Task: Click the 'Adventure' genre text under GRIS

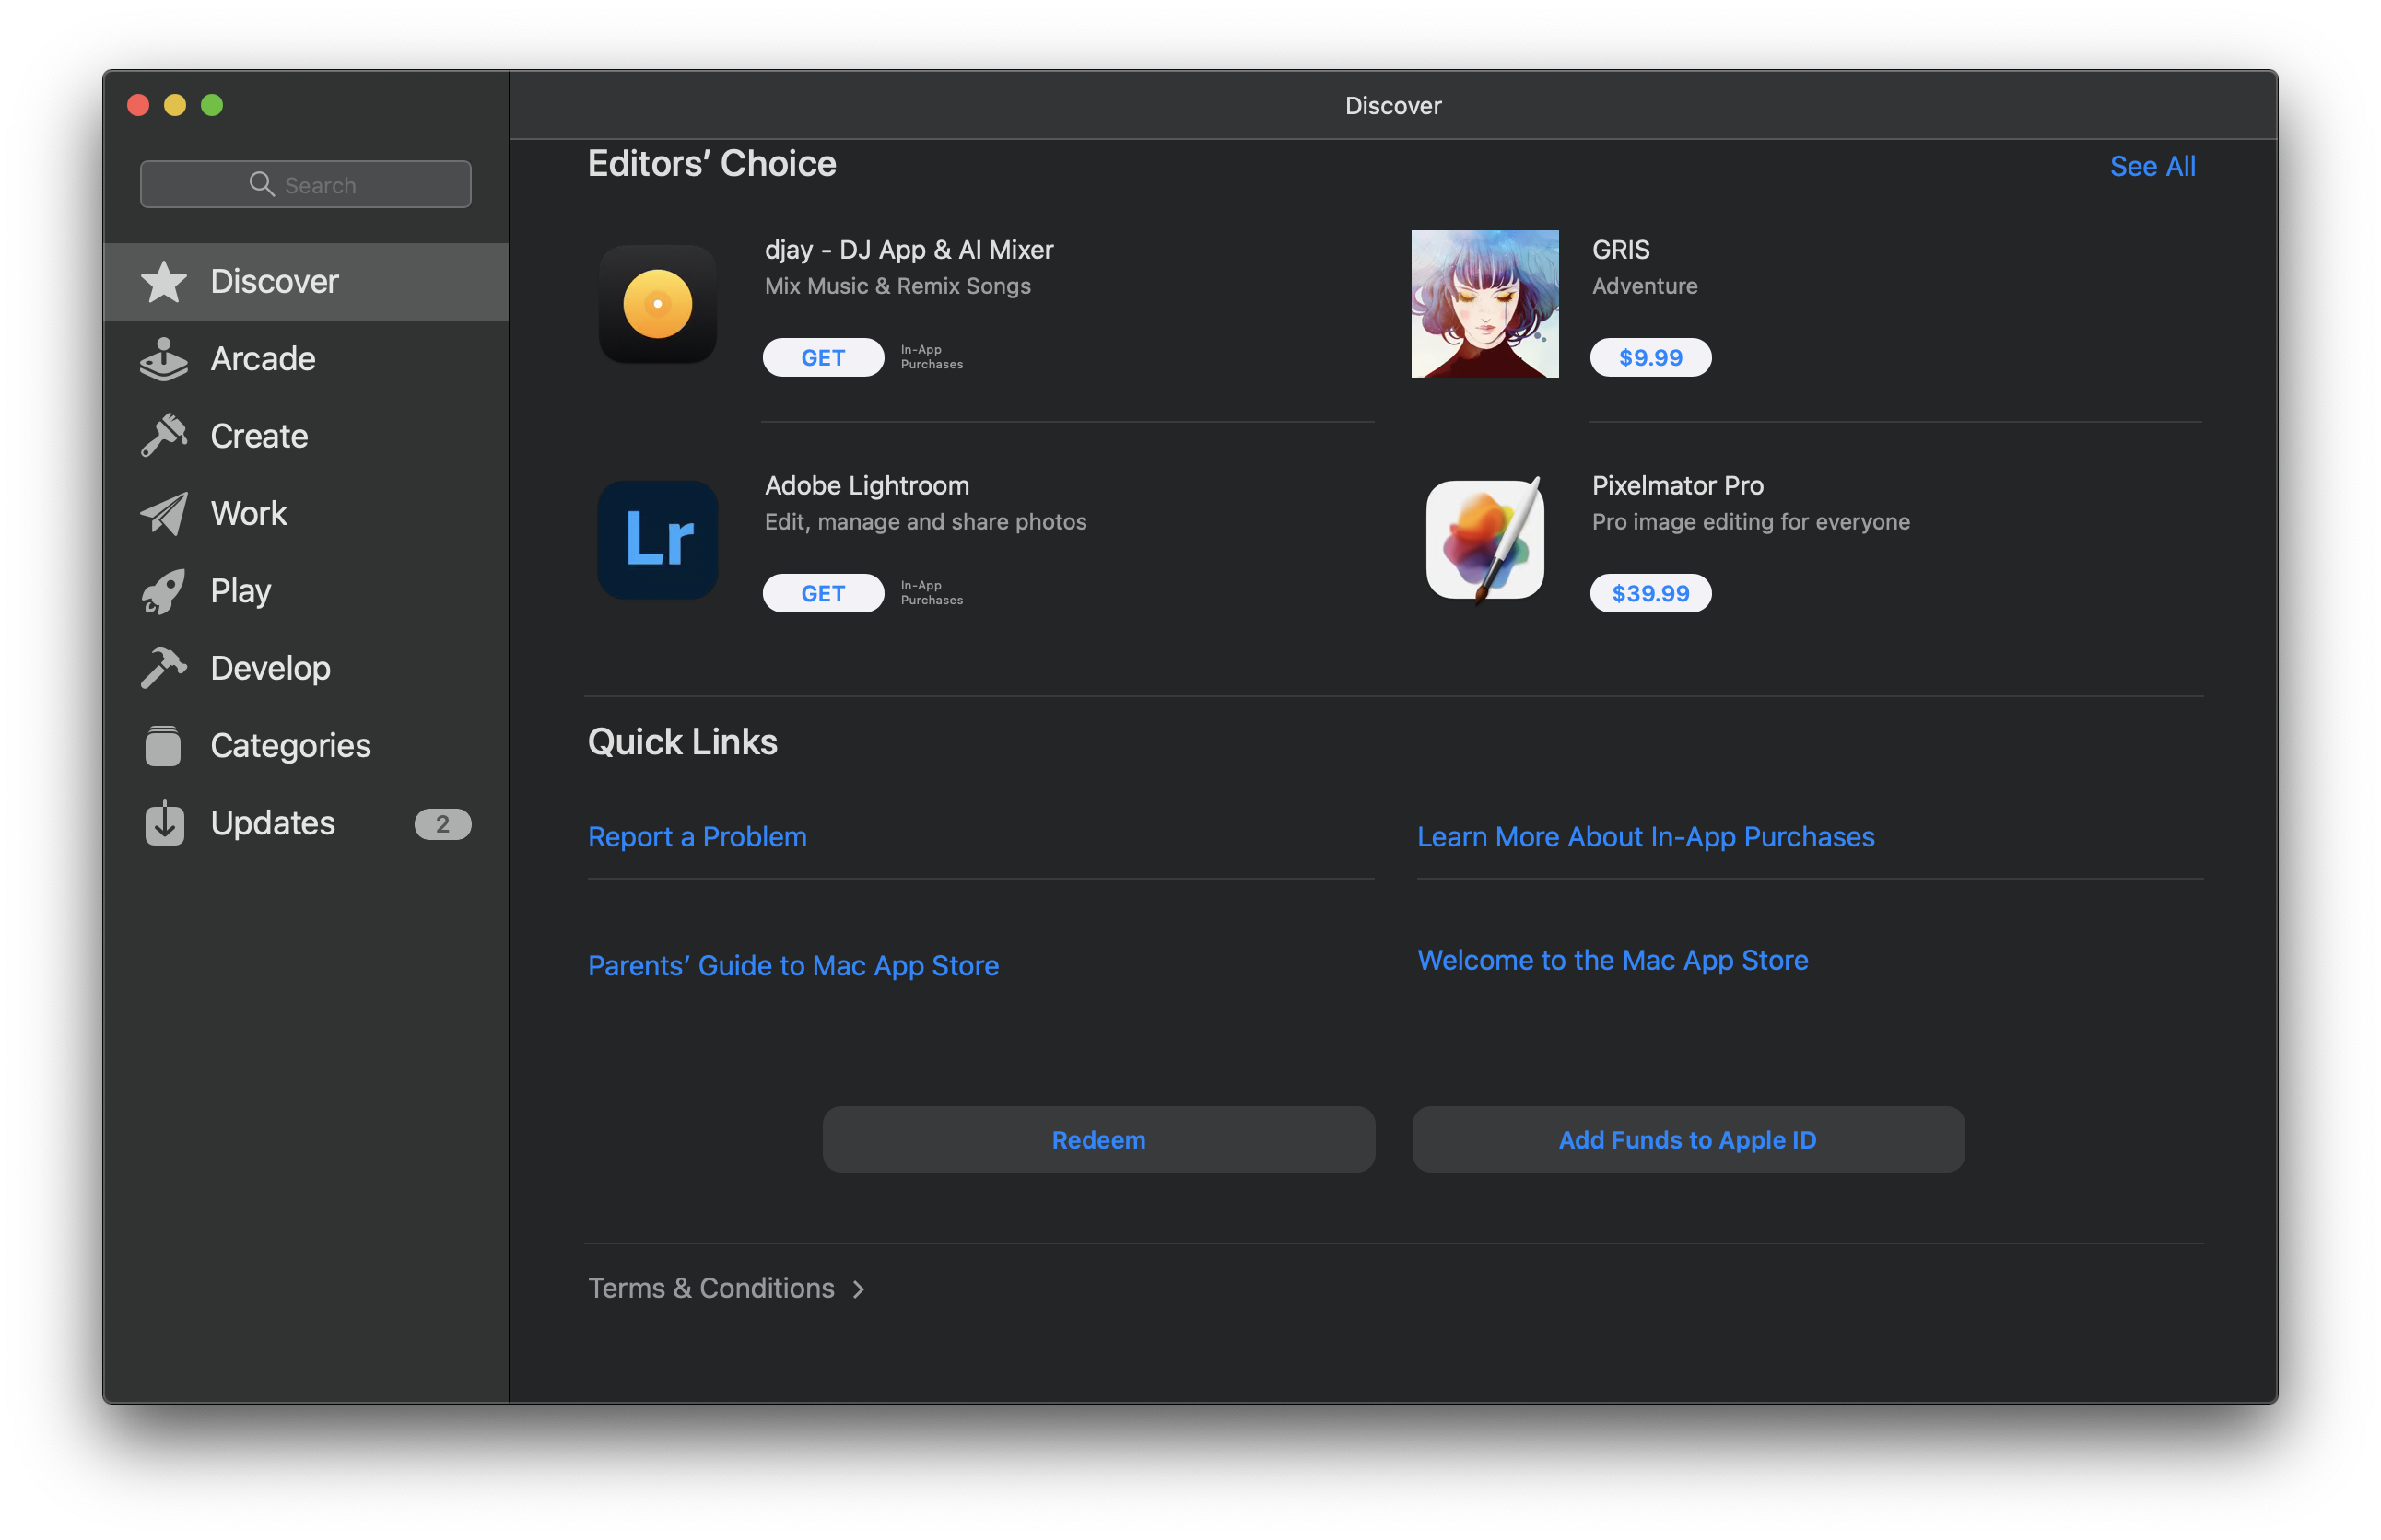Action: point(1645,286)
